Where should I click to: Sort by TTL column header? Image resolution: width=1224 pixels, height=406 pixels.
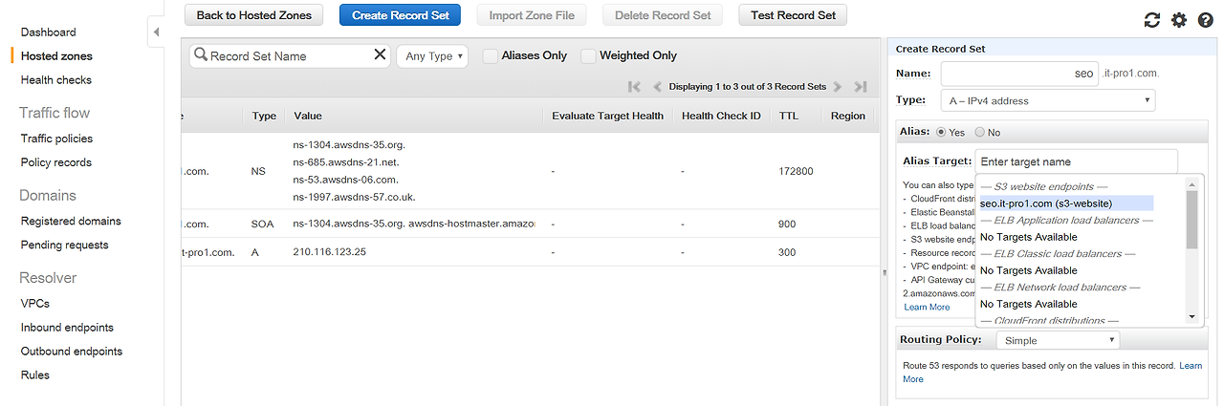pyautogui.click(x=789, y=116)
